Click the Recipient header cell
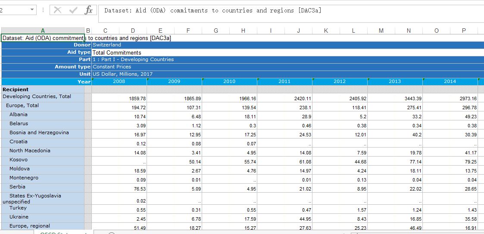 (x=43, y=89)
